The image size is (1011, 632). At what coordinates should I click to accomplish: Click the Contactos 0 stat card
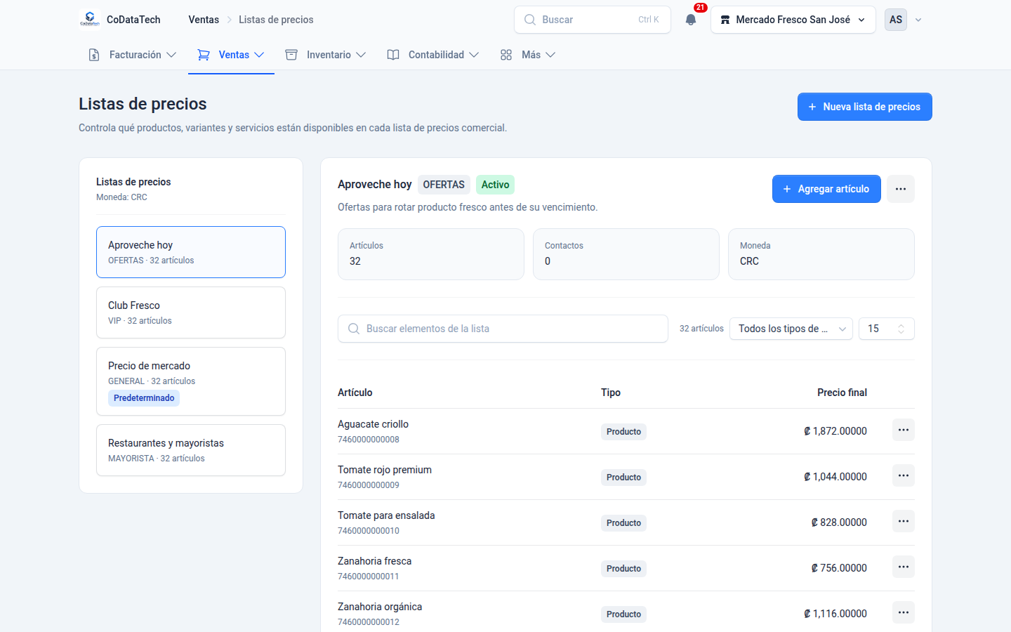tap(626, 254)
